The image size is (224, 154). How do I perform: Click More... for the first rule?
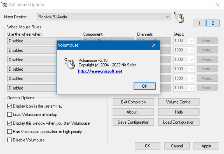pos(207,40)
